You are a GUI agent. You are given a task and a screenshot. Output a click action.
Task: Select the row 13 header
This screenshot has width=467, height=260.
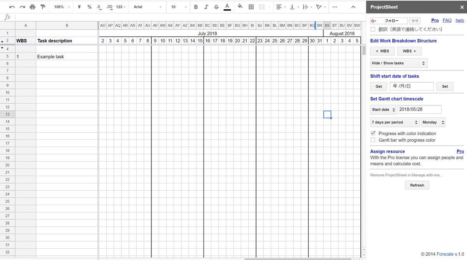(7, 114)
